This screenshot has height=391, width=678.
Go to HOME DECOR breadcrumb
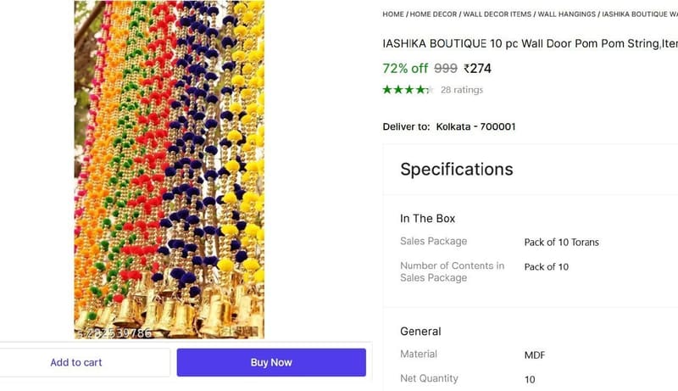tap(433, 14)
